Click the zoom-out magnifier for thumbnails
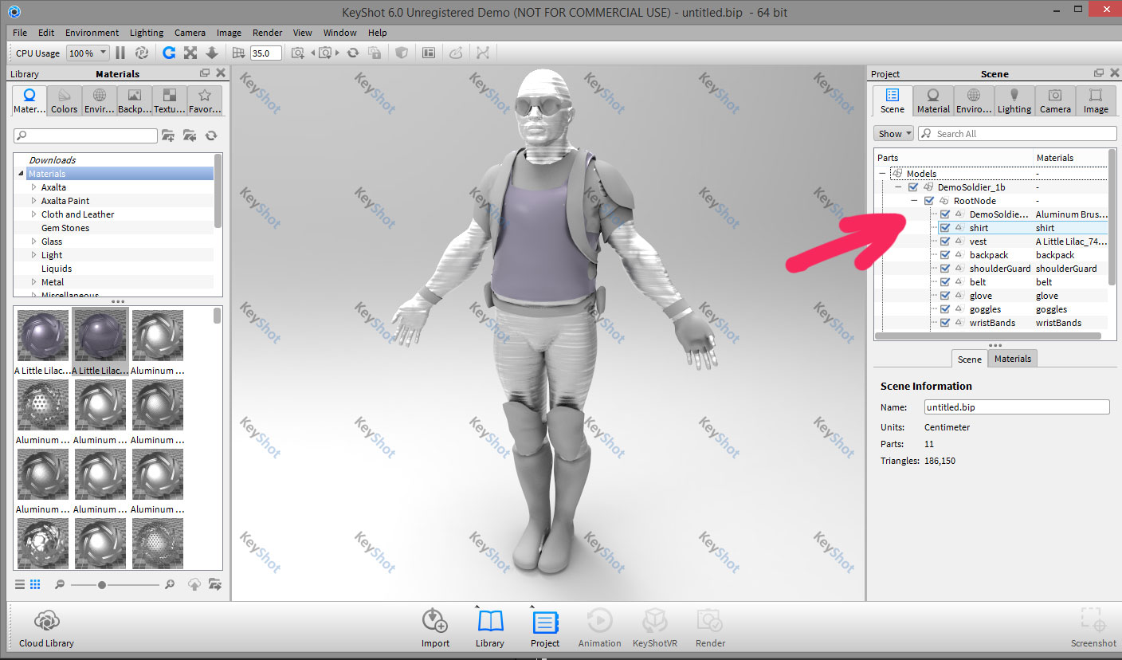The height and width of the screenshot is (660, 1122). 60,584
